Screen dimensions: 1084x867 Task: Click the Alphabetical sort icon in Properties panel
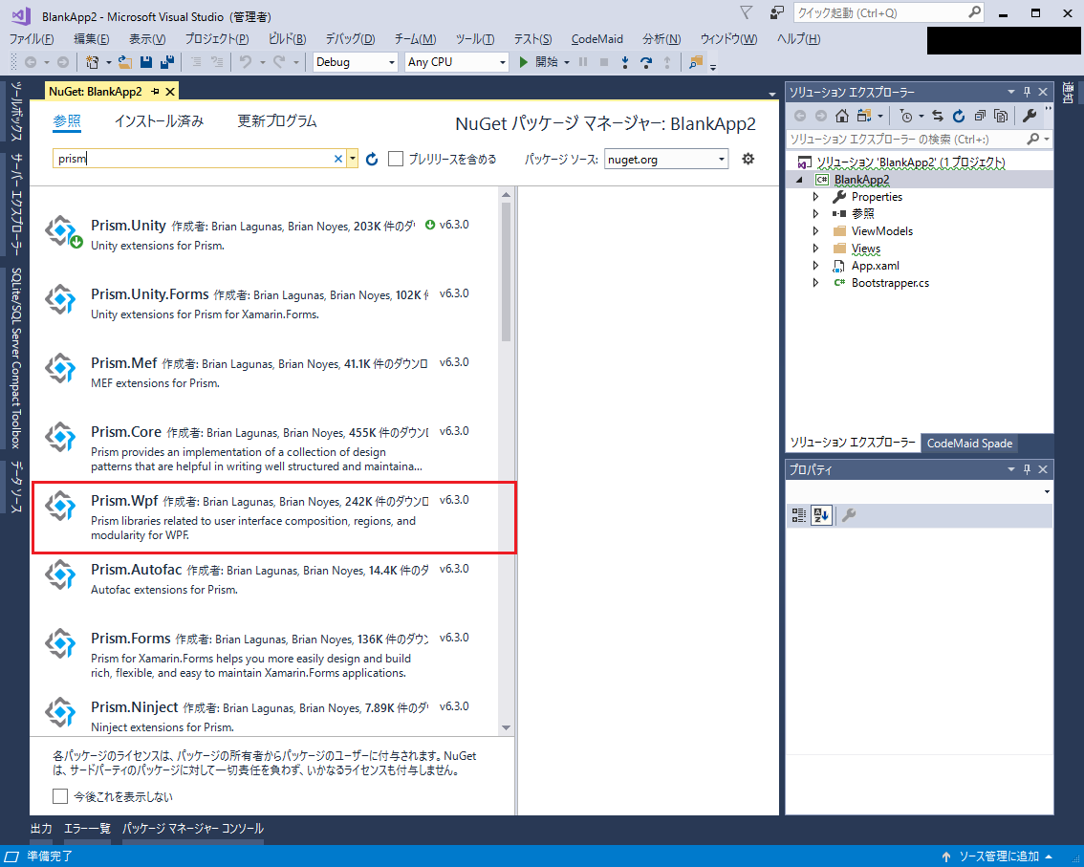pyautogui.click(x=821, y=515)
